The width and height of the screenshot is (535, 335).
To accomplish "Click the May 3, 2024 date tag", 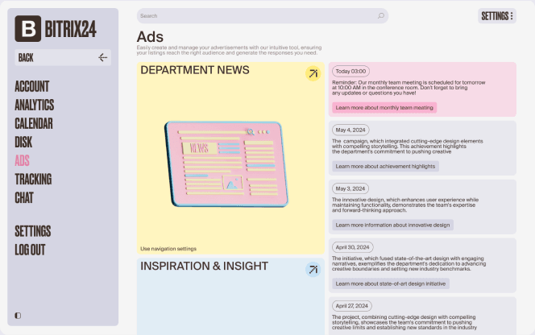I will point(350,188).
